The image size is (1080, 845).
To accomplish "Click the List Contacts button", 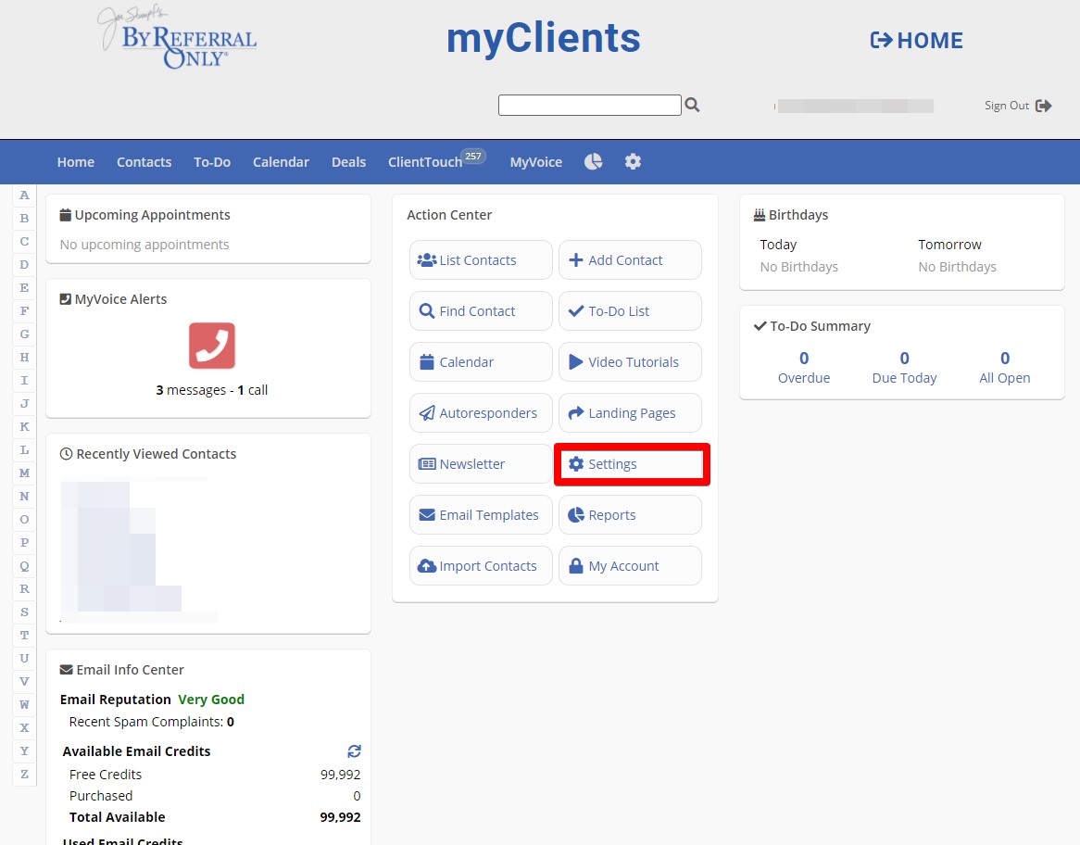I will (481, 259).
